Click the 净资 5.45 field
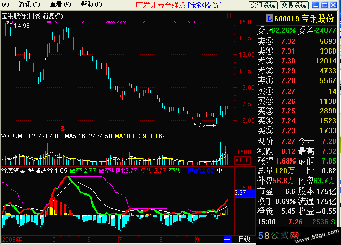This screenshot has width=341, height=245. 276,211
